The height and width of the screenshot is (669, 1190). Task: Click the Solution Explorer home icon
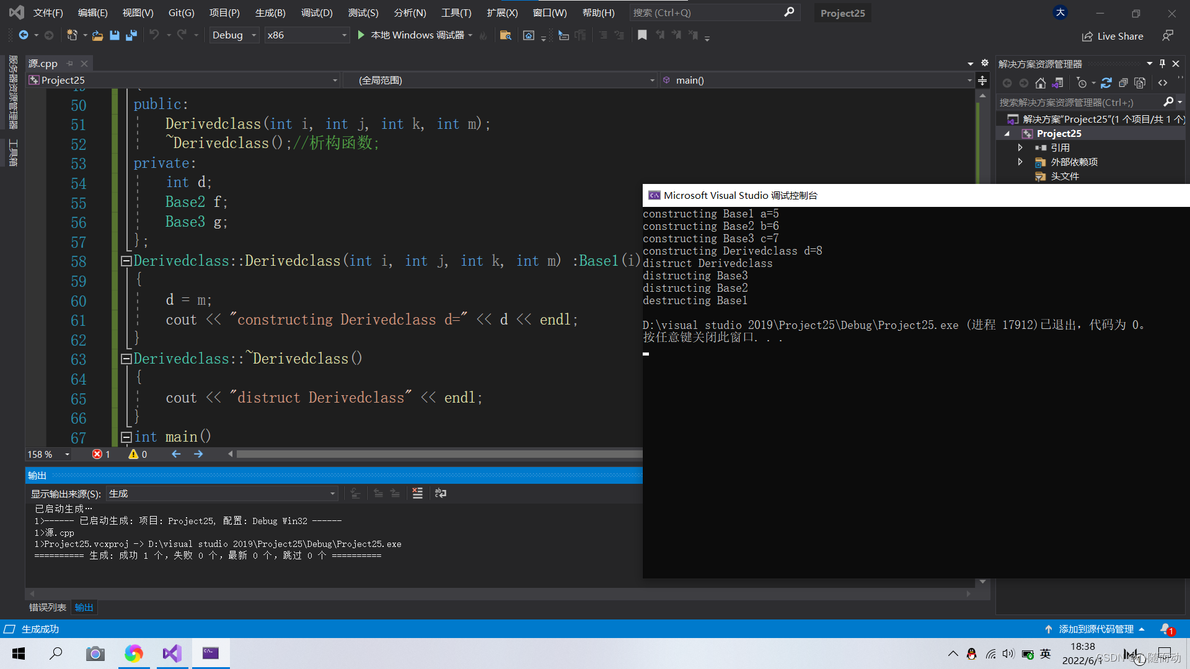1041,82
